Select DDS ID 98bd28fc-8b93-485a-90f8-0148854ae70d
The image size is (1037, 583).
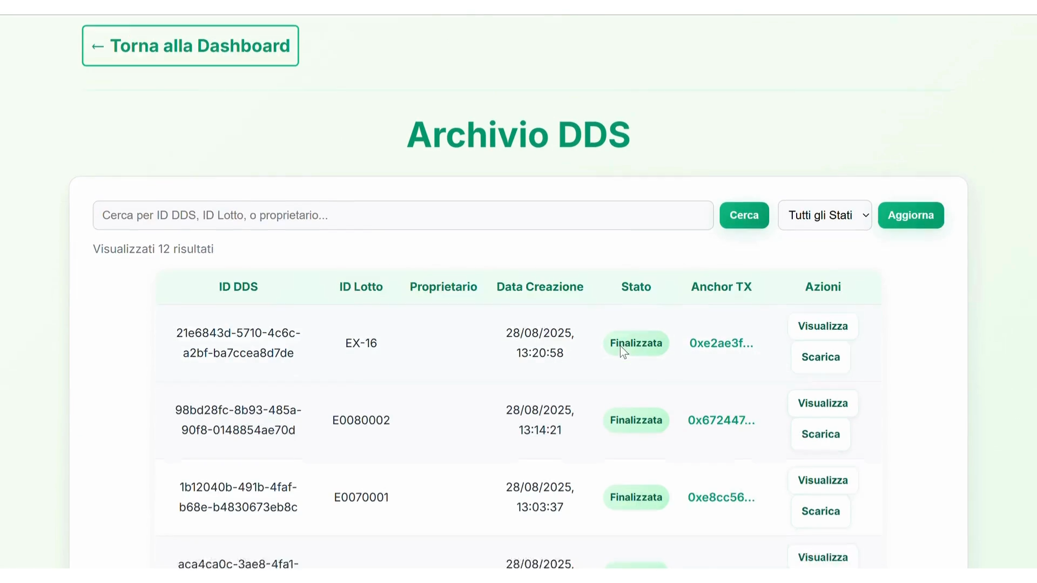pos(238,420)
